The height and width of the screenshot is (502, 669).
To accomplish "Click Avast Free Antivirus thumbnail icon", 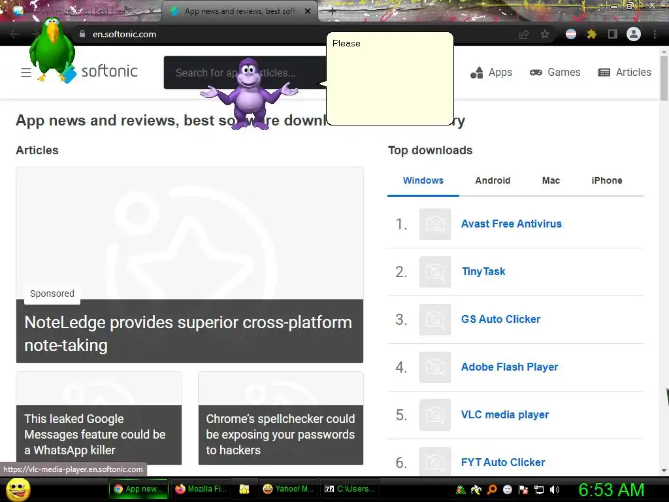I will click(434, 224).
